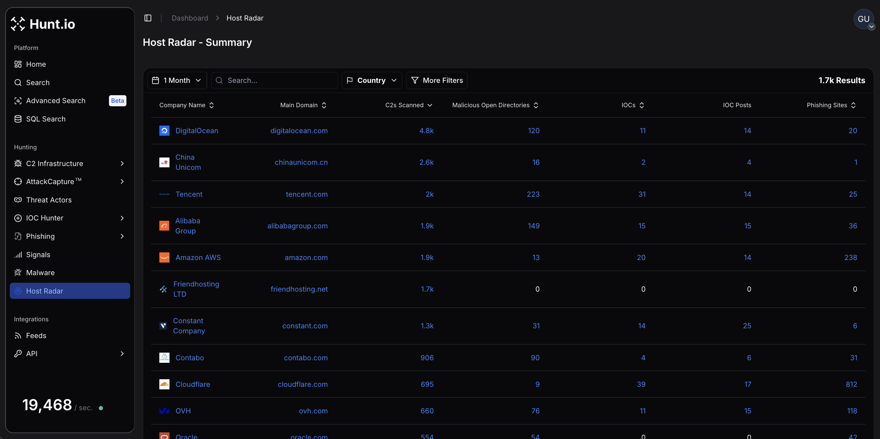Expand the Phishing submenu chevron
Screen dimensions: 880x439
point(122,236)
